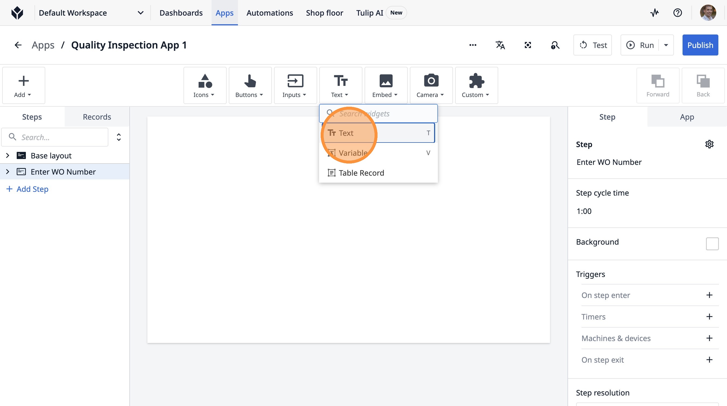The image size is (727, 406).
Task: Open the Custom widgets puzzle icon
Action: click(476, 85)
